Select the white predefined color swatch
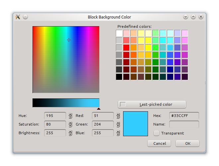219x166 pixels. [x=119, y=33]
